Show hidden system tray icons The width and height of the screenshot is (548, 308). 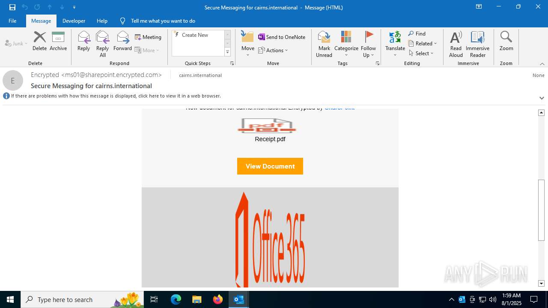(x=451, y=299)
